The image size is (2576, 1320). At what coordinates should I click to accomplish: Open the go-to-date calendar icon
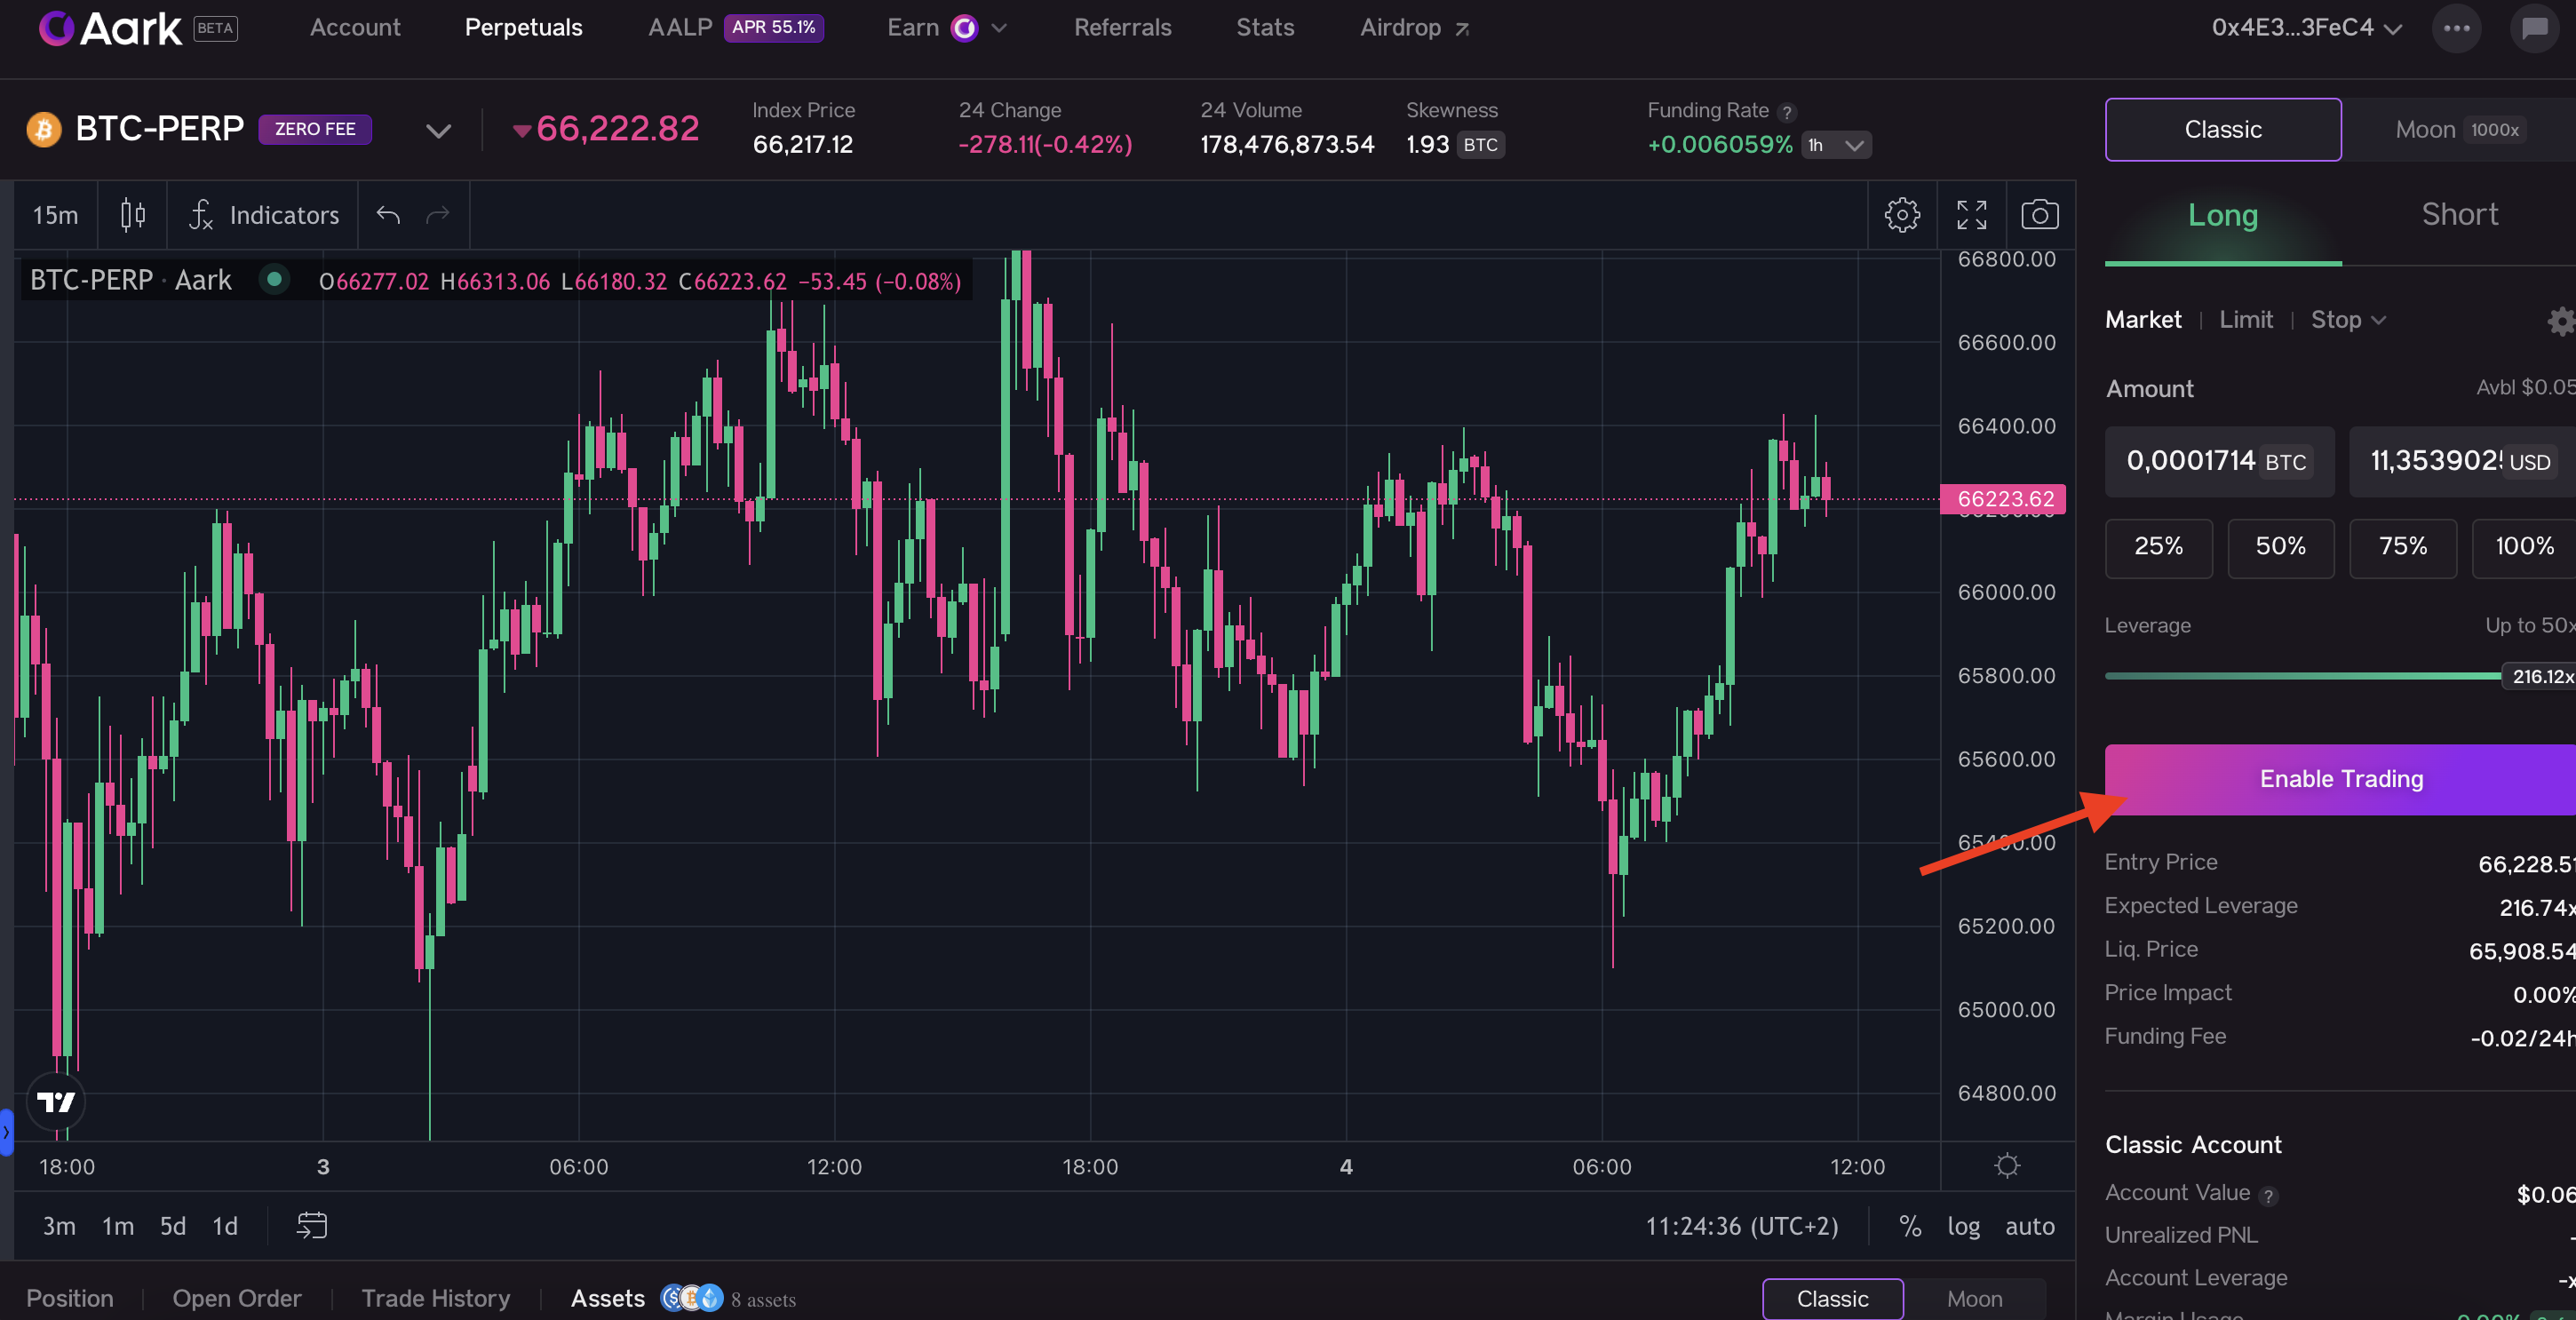click(312, 1226)
